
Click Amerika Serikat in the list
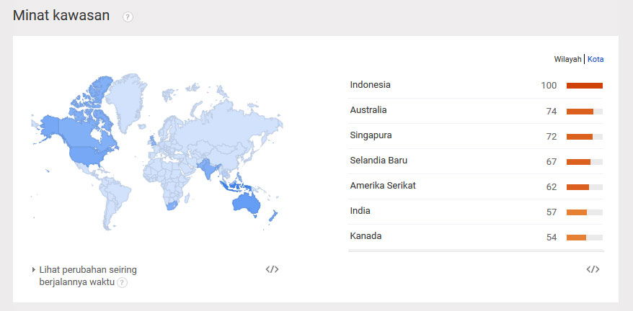383,186
